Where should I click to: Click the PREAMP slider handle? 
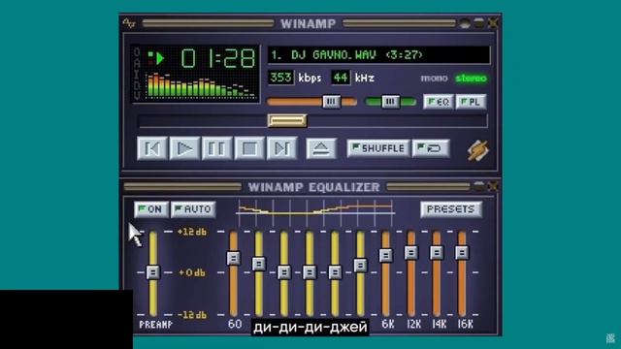153,272
